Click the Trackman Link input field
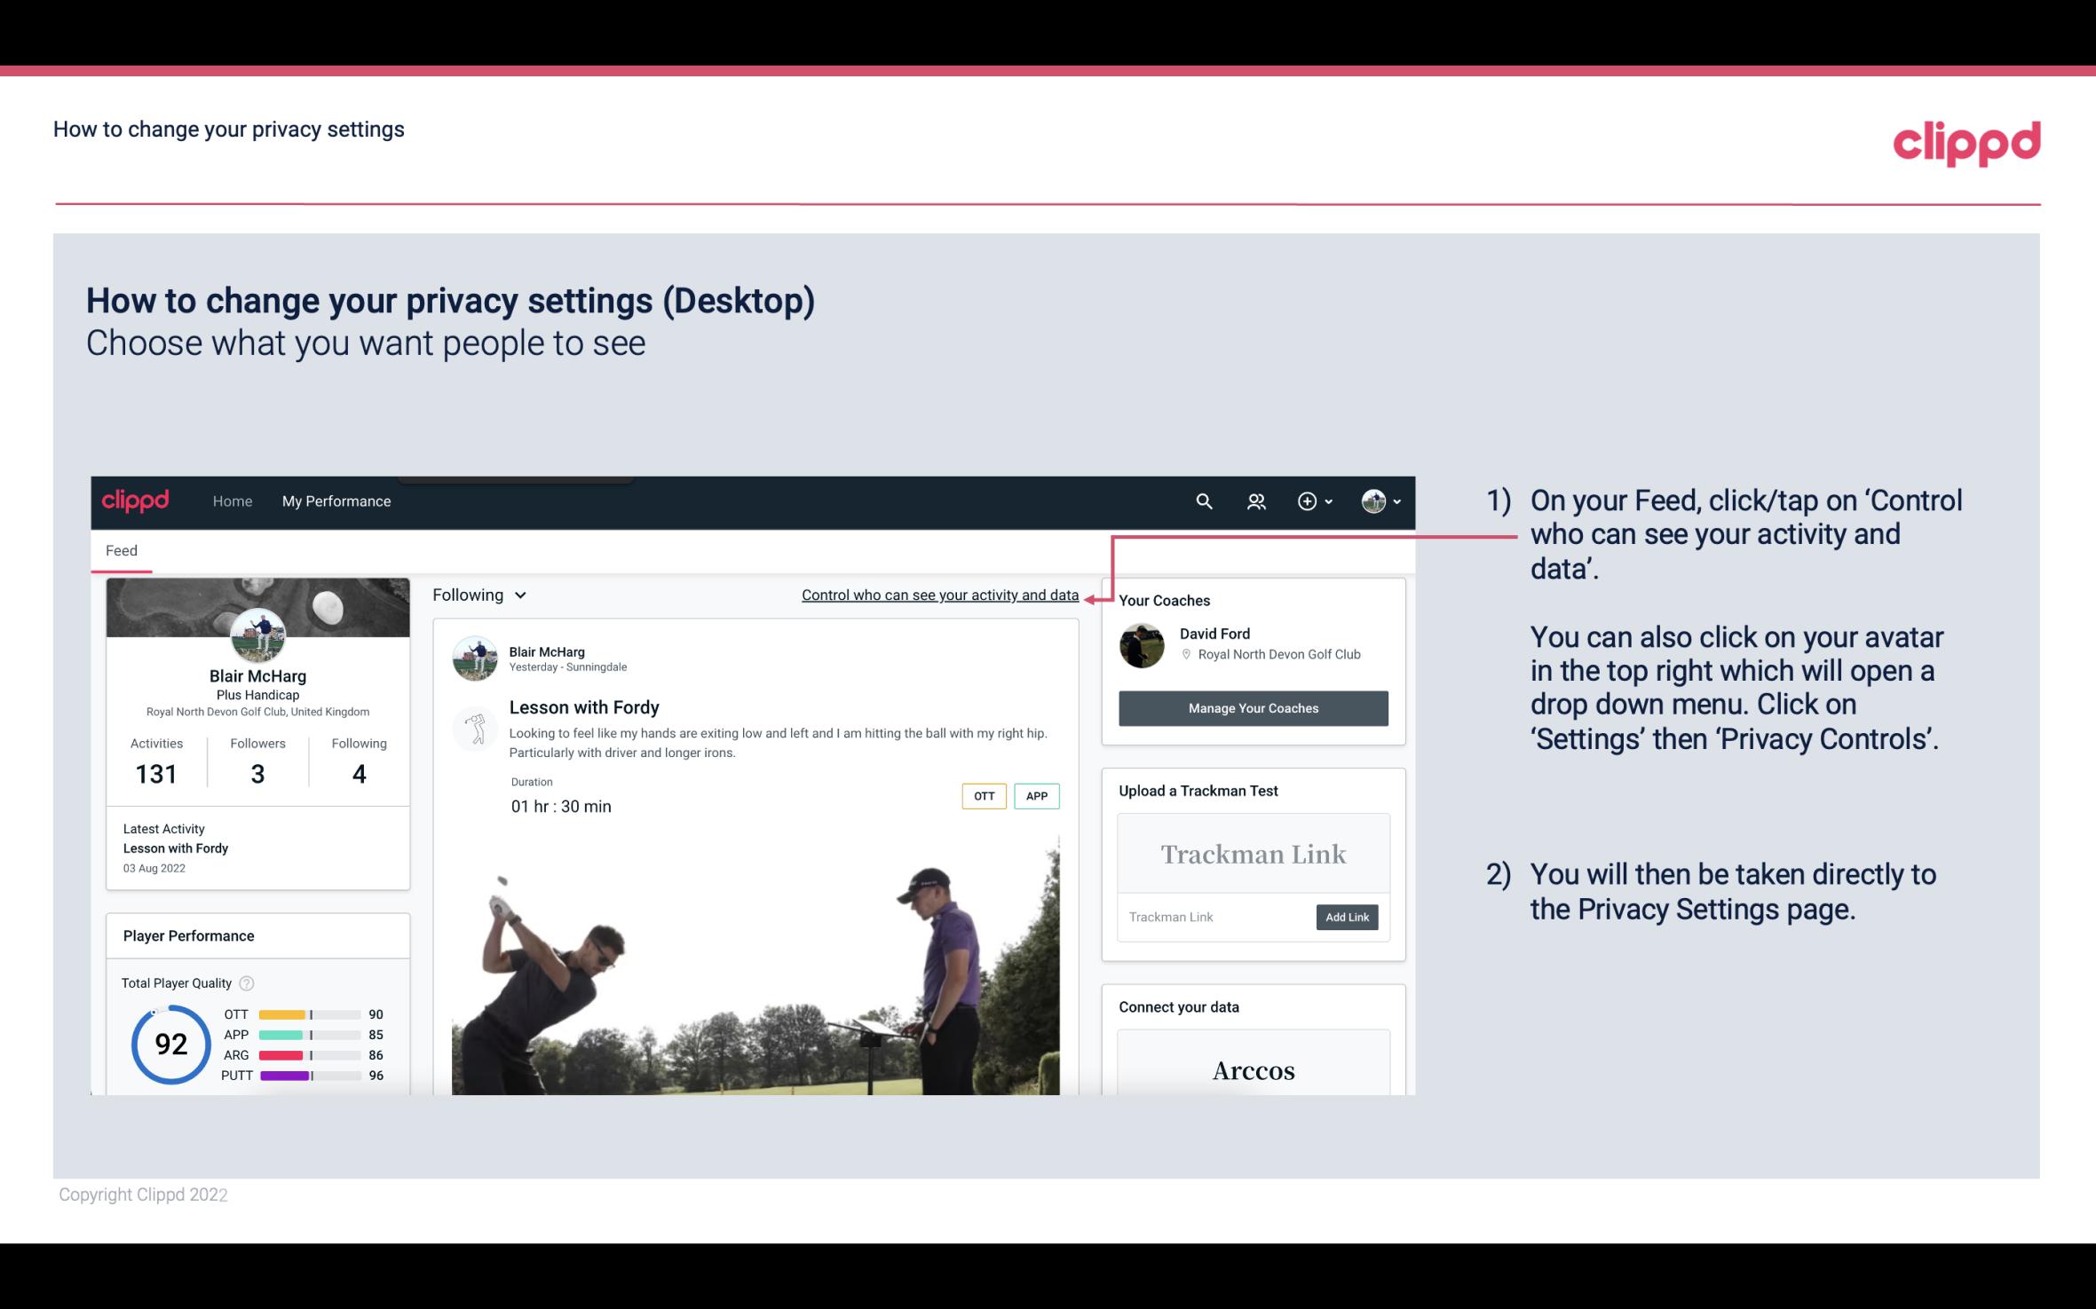The height and width of the screenshot is (1309, 2096). pos(1214,917)
